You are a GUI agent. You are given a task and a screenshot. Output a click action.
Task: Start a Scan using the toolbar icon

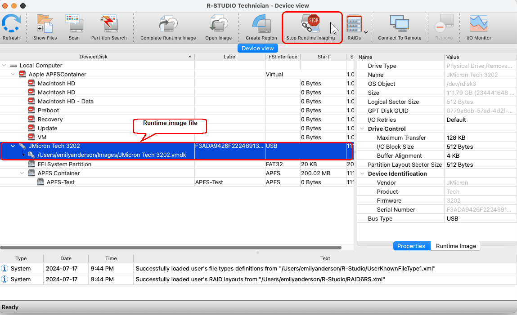pos(74,24)
